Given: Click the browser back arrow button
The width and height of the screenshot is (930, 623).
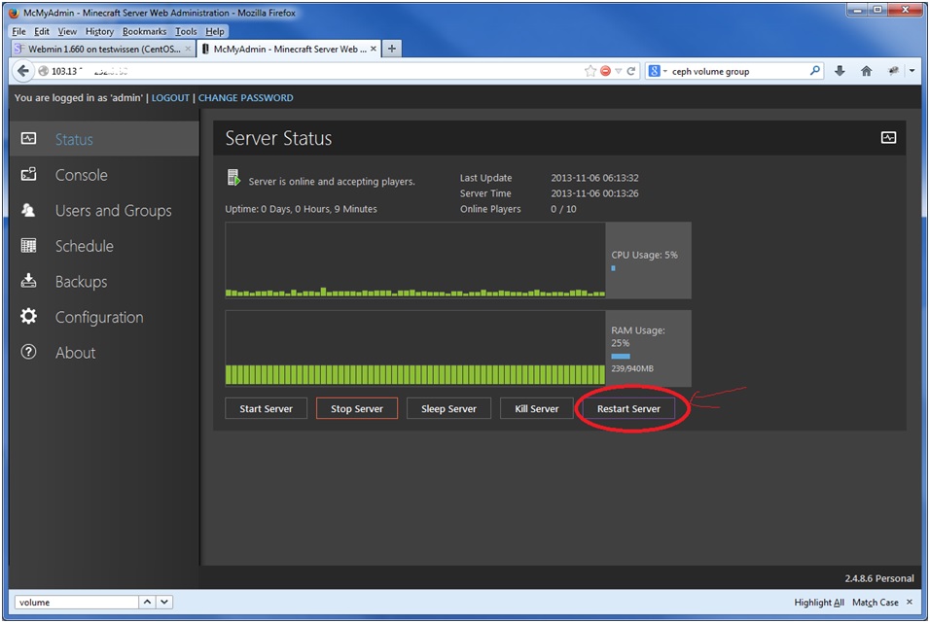Looking at the screenshot, I should tap(22, 71).
